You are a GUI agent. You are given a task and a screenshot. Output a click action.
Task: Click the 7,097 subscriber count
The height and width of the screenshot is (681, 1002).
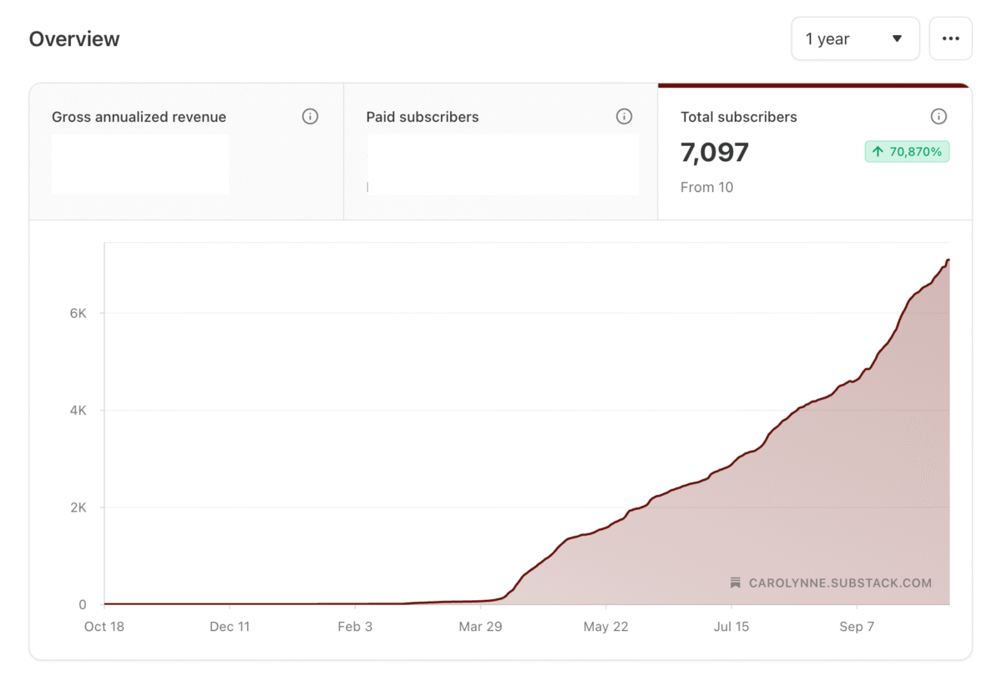(x=715, y=152)
